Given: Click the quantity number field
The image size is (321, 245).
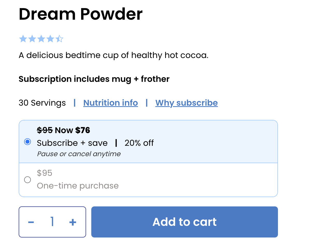Looking at the screenshot, I should click(x=52, y=222).
